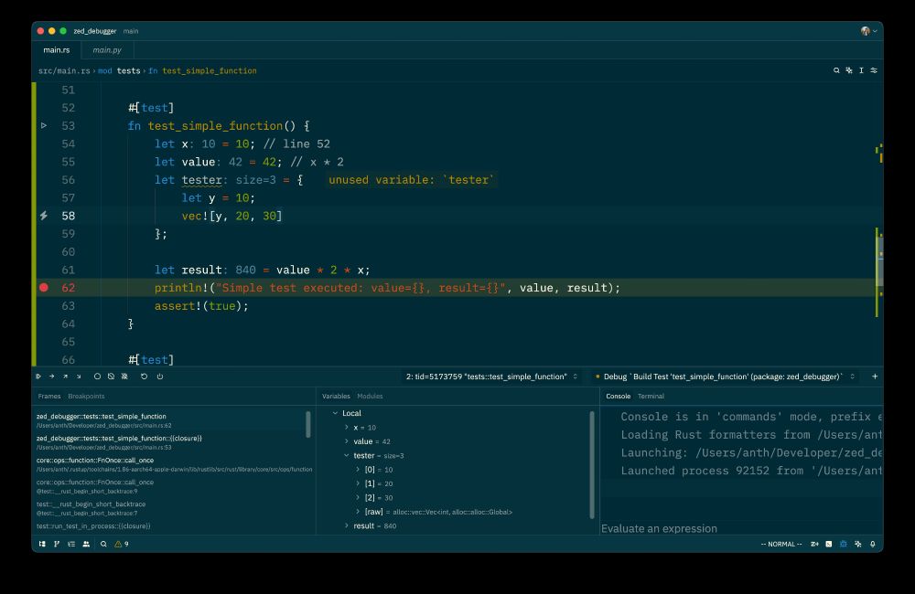Click the text cursor selections icon in breadcrumb bar
The height and width of the screenshot is (594, 915).
pyautogui.click(x=861, y=70)
